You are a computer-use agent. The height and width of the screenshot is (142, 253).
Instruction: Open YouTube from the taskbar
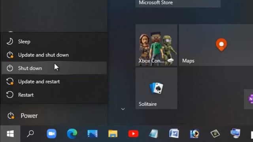[x=133, y=134]
